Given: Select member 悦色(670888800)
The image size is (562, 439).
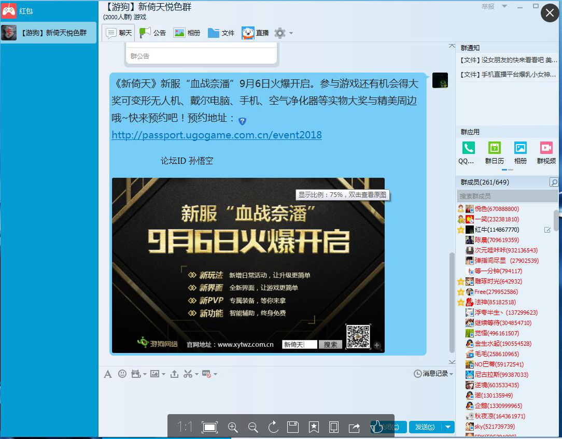Looking at the screenshot, I should 497,209.
